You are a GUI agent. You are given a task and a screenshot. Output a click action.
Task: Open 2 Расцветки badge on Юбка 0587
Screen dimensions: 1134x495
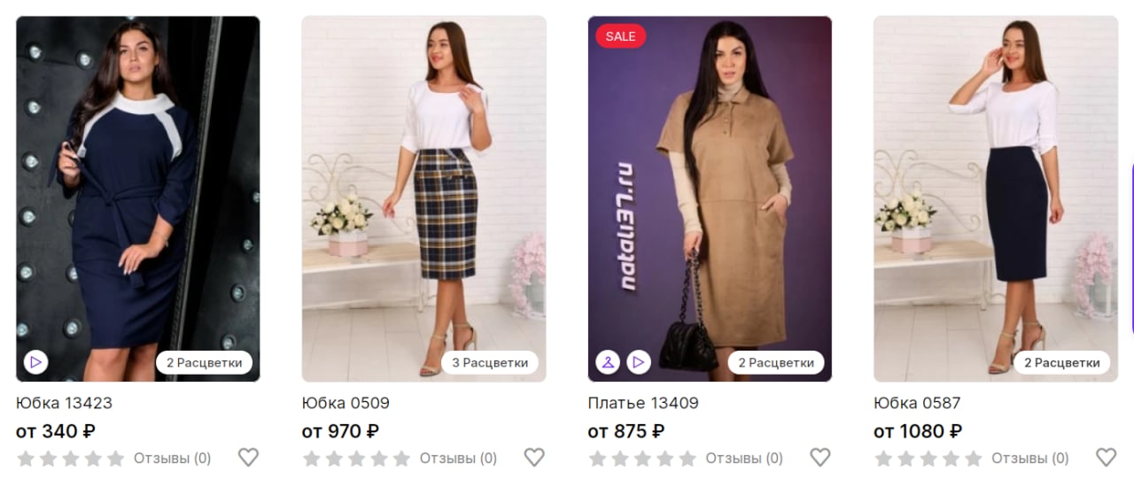(x=1062, y=362)
